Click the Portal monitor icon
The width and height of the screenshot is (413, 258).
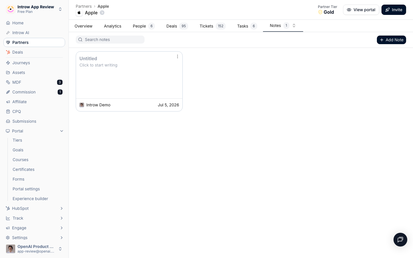8,131
